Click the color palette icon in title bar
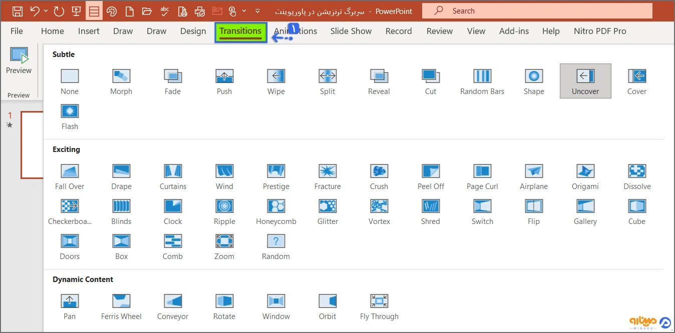 (112, 10)
